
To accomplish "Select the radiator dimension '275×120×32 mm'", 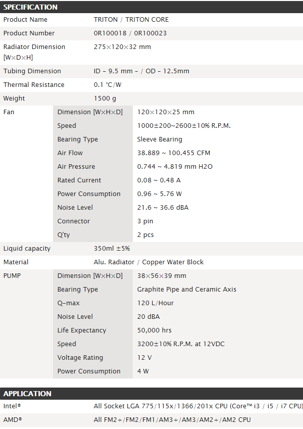I will (122, 47).
